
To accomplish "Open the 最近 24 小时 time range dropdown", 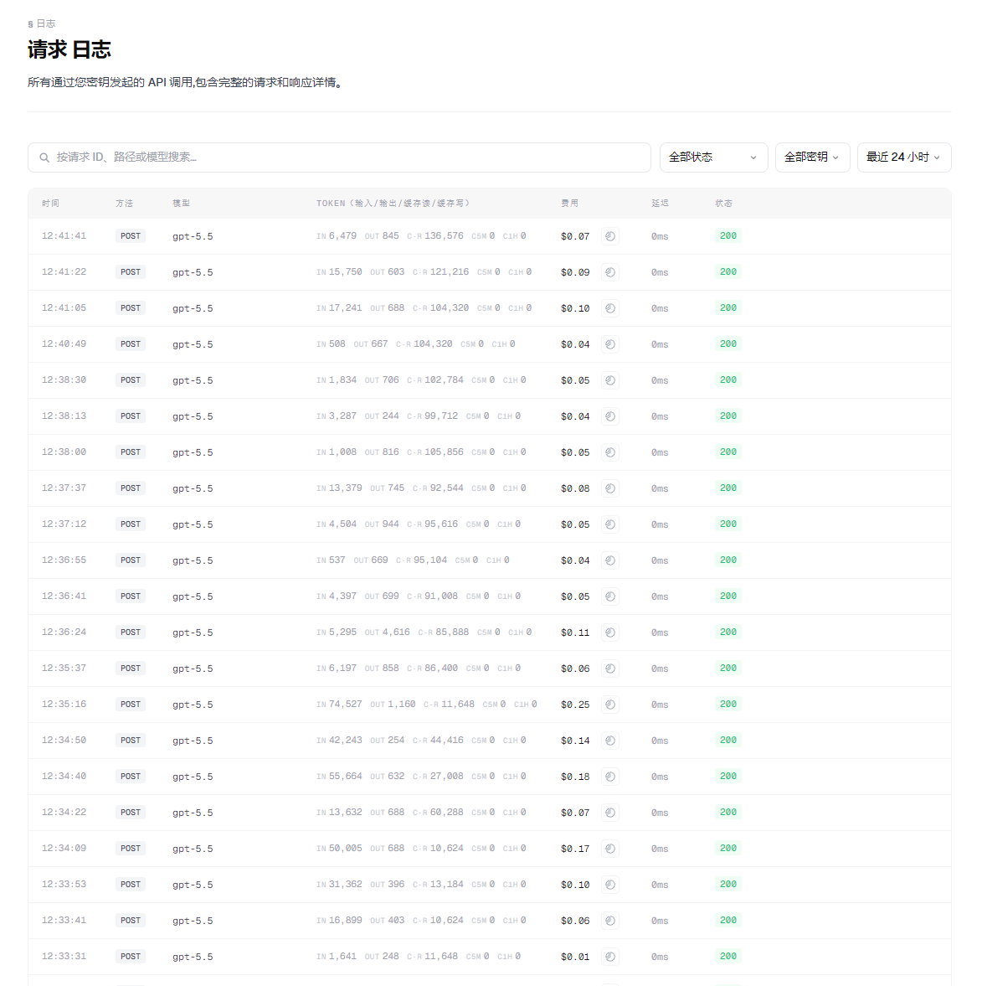I will pos(904,157).
